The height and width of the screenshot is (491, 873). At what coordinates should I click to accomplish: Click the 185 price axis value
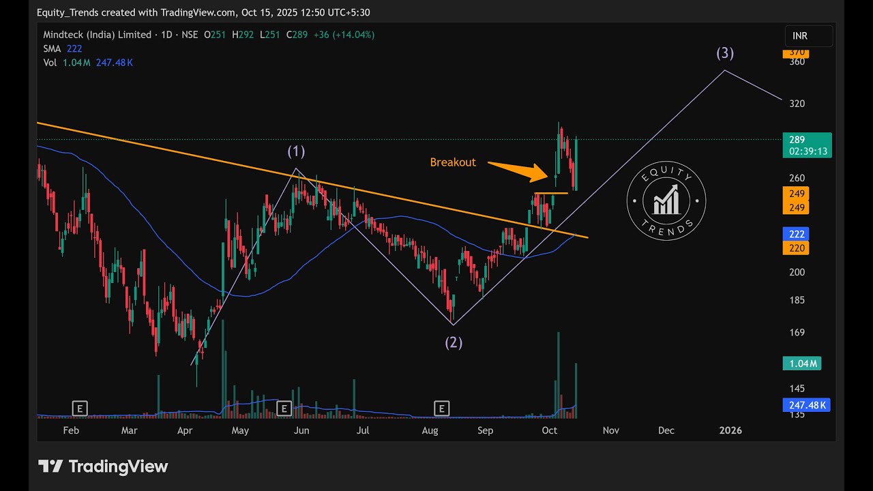click(x=797, y=300)
